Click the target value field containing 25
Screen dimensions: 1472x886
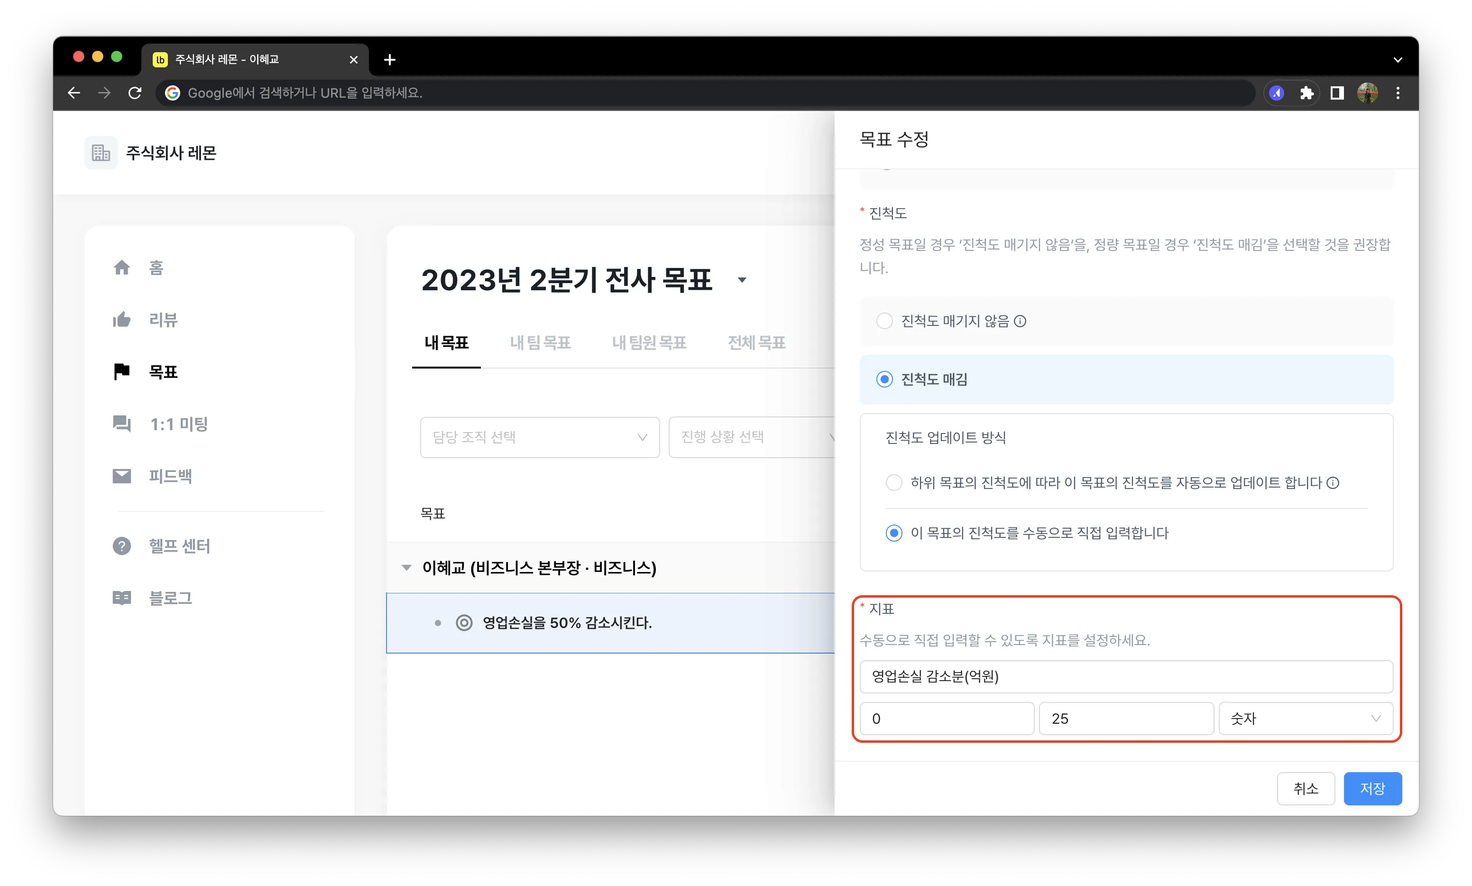[x=1126, y=718]
